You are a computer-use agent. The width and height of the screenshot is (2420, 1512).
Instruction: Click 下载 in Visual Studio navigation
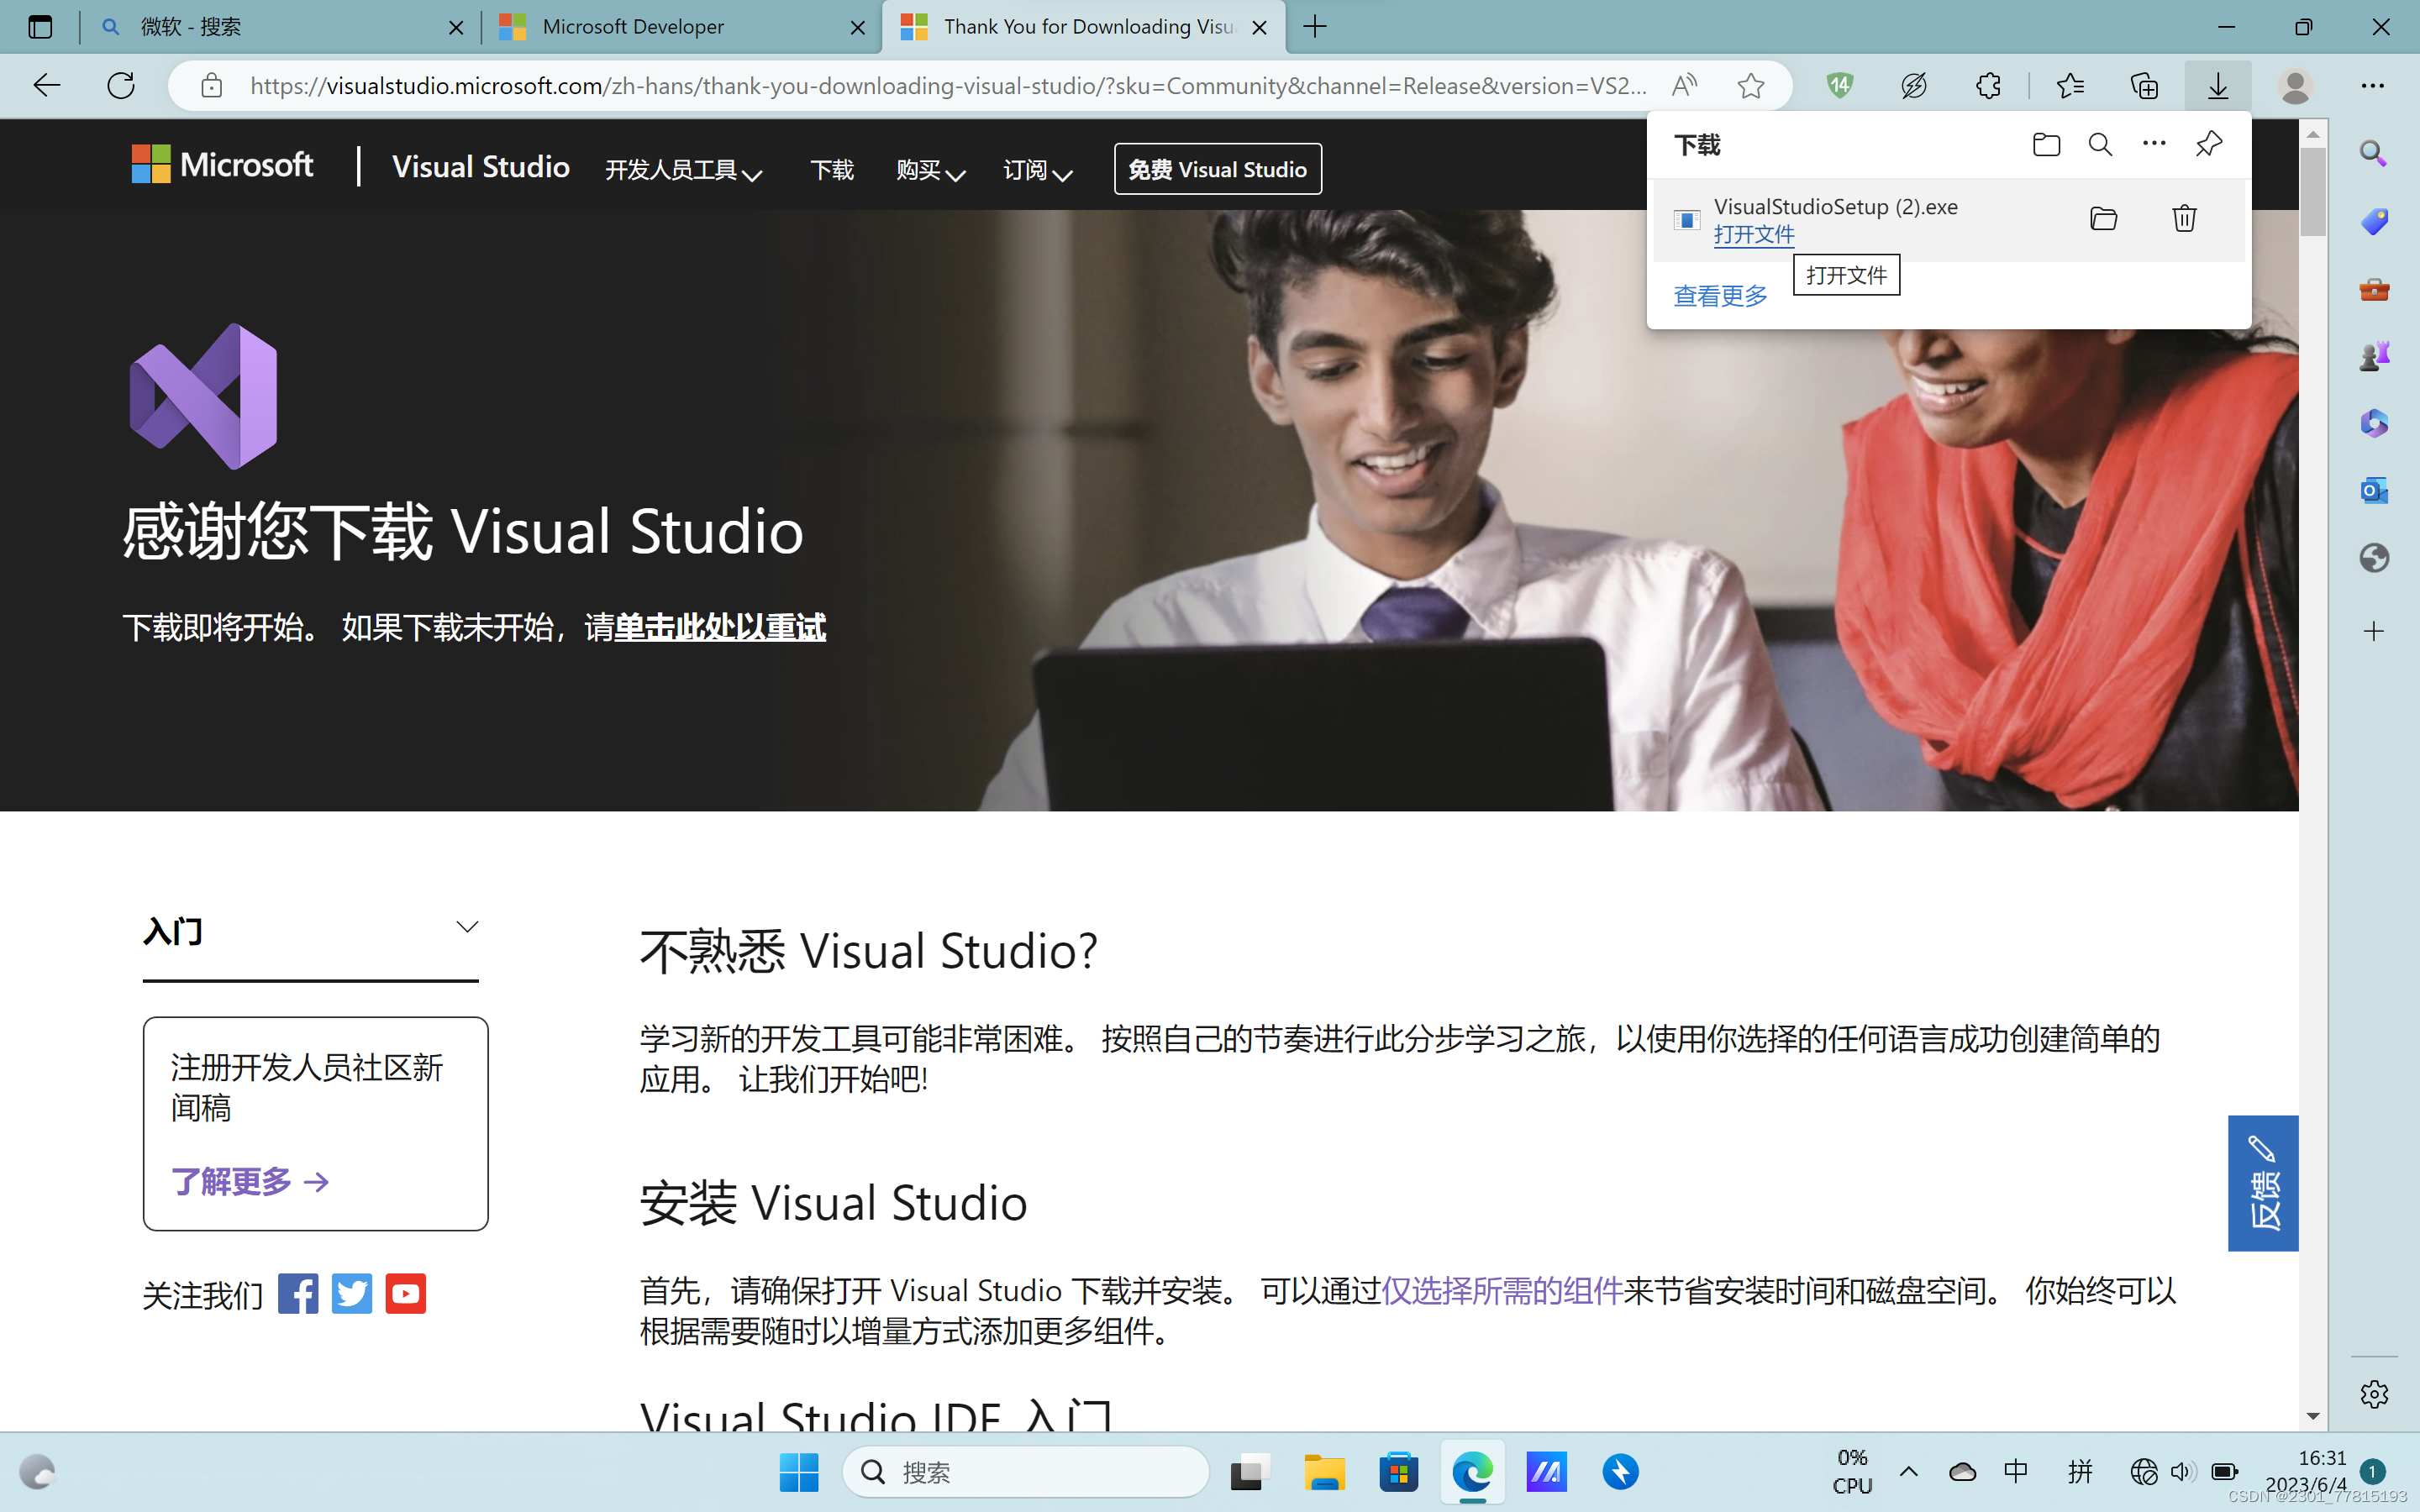832,170
